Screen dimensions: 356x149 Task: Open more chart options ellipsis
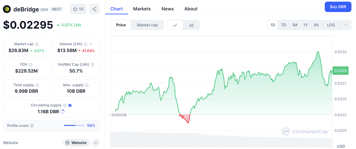point(346,25)
